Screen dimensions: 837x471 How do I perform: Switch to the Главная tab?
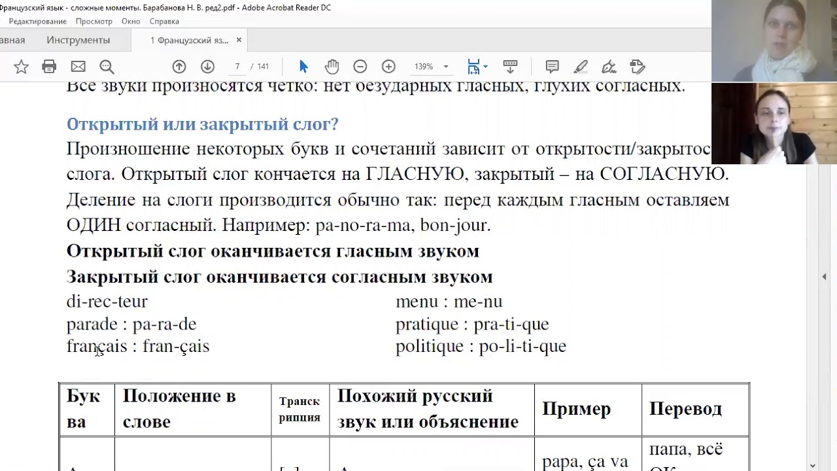tap(12, 40)
